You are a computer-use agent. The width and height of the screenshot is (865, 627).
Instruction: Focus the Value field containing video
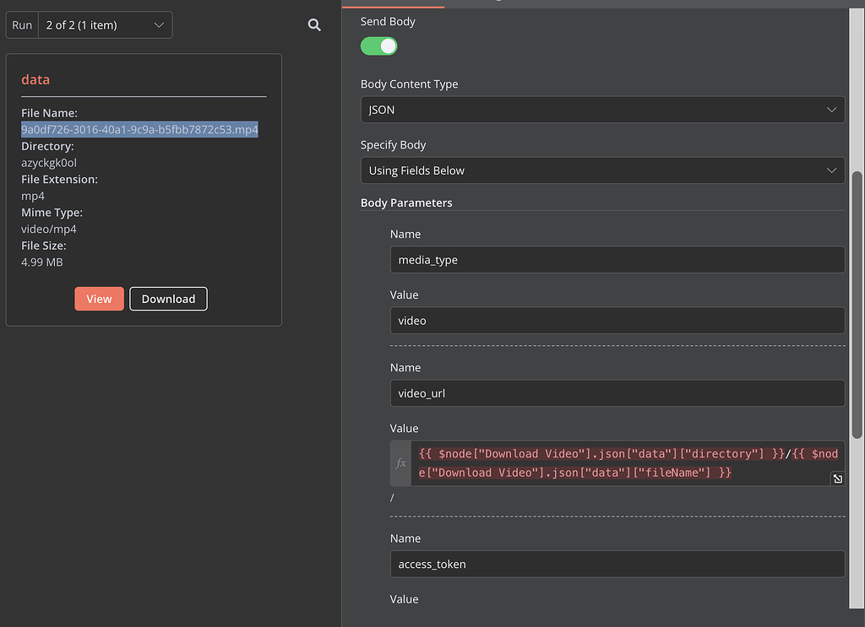pos(617,321)
